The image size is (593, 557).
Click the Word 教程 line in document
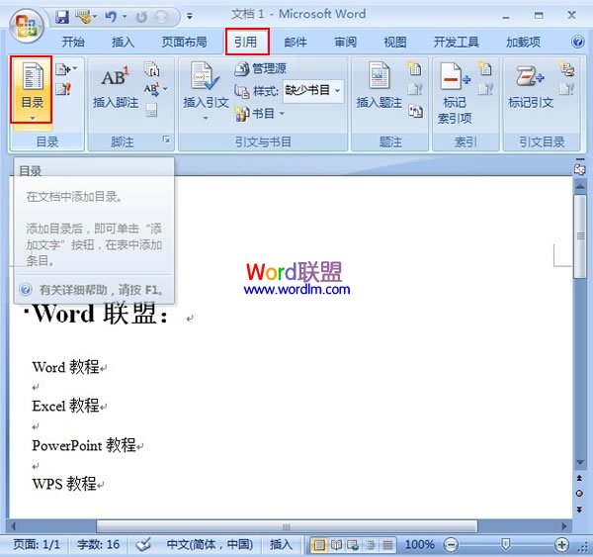point(66,367)
